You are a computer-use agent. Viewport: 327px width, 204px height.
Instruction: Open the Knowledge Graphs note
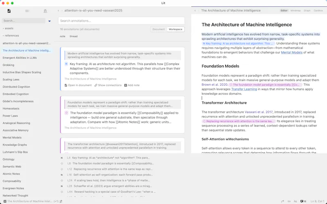(x=15, y=145)
